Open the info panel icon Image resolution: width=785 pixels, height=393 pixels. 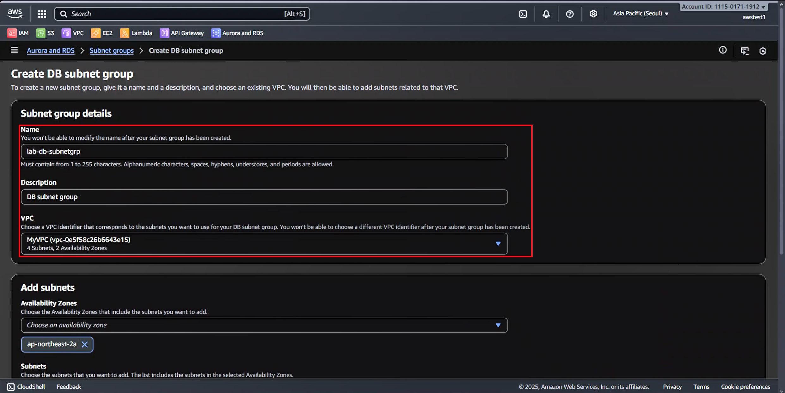click(723, 50)
